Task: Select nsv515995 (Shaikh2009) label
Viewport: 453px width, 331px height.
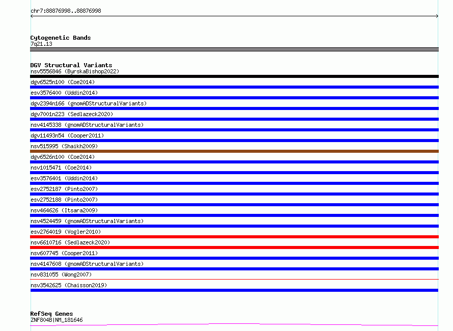Action: [64, 146]
